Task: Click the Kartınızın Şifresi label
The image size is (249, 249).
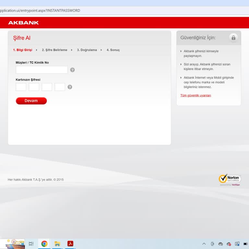Action: click(28, 80)
